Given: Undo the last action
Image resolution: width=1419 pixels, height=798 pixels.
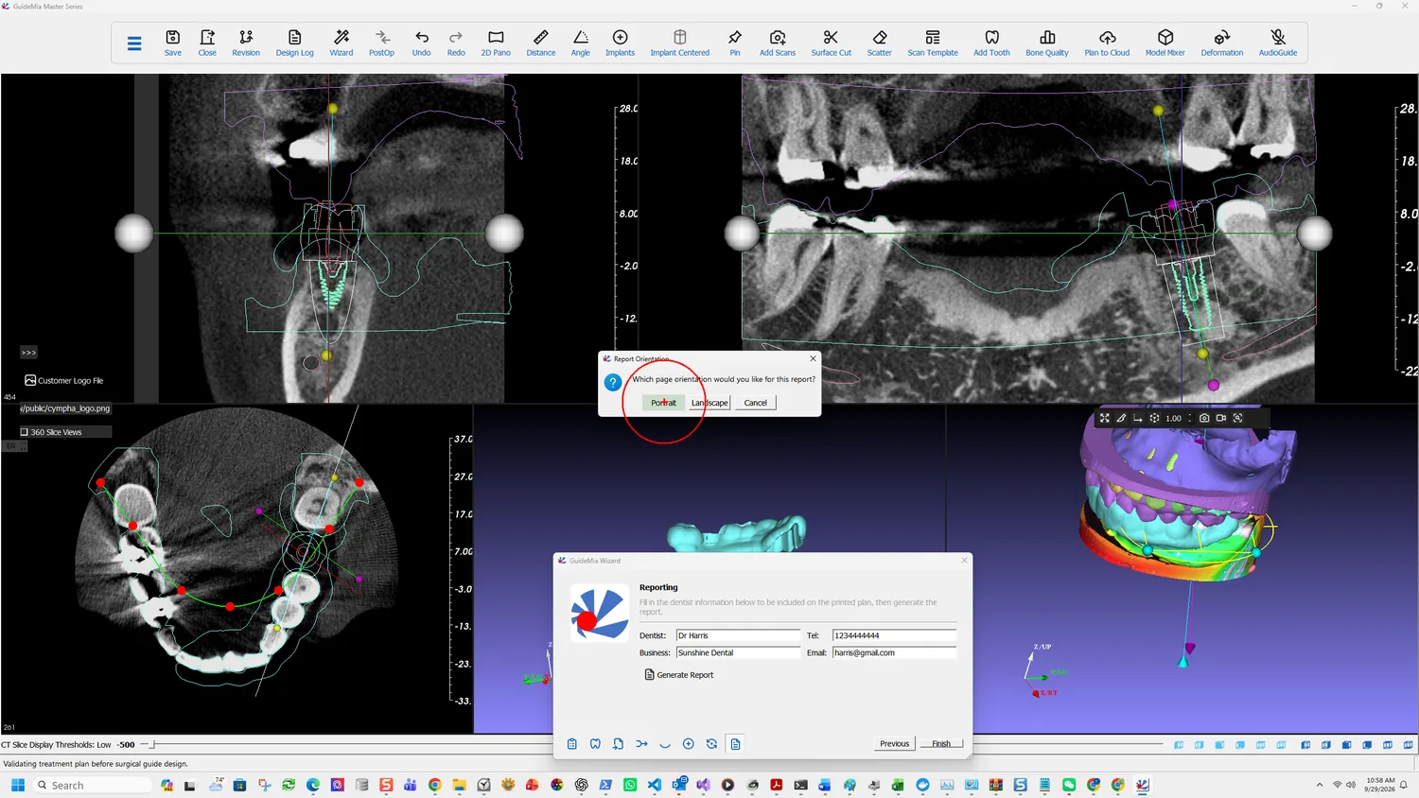Looking at the screenshot, I should pyautogui.click(x=422, y=43).
